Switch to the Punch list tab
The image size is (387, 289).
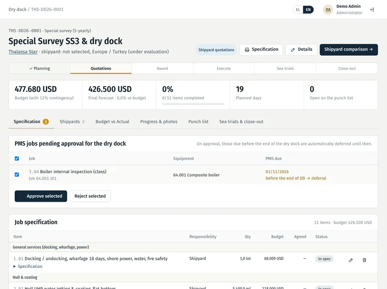pyautogui.click(x=198, y=122)
